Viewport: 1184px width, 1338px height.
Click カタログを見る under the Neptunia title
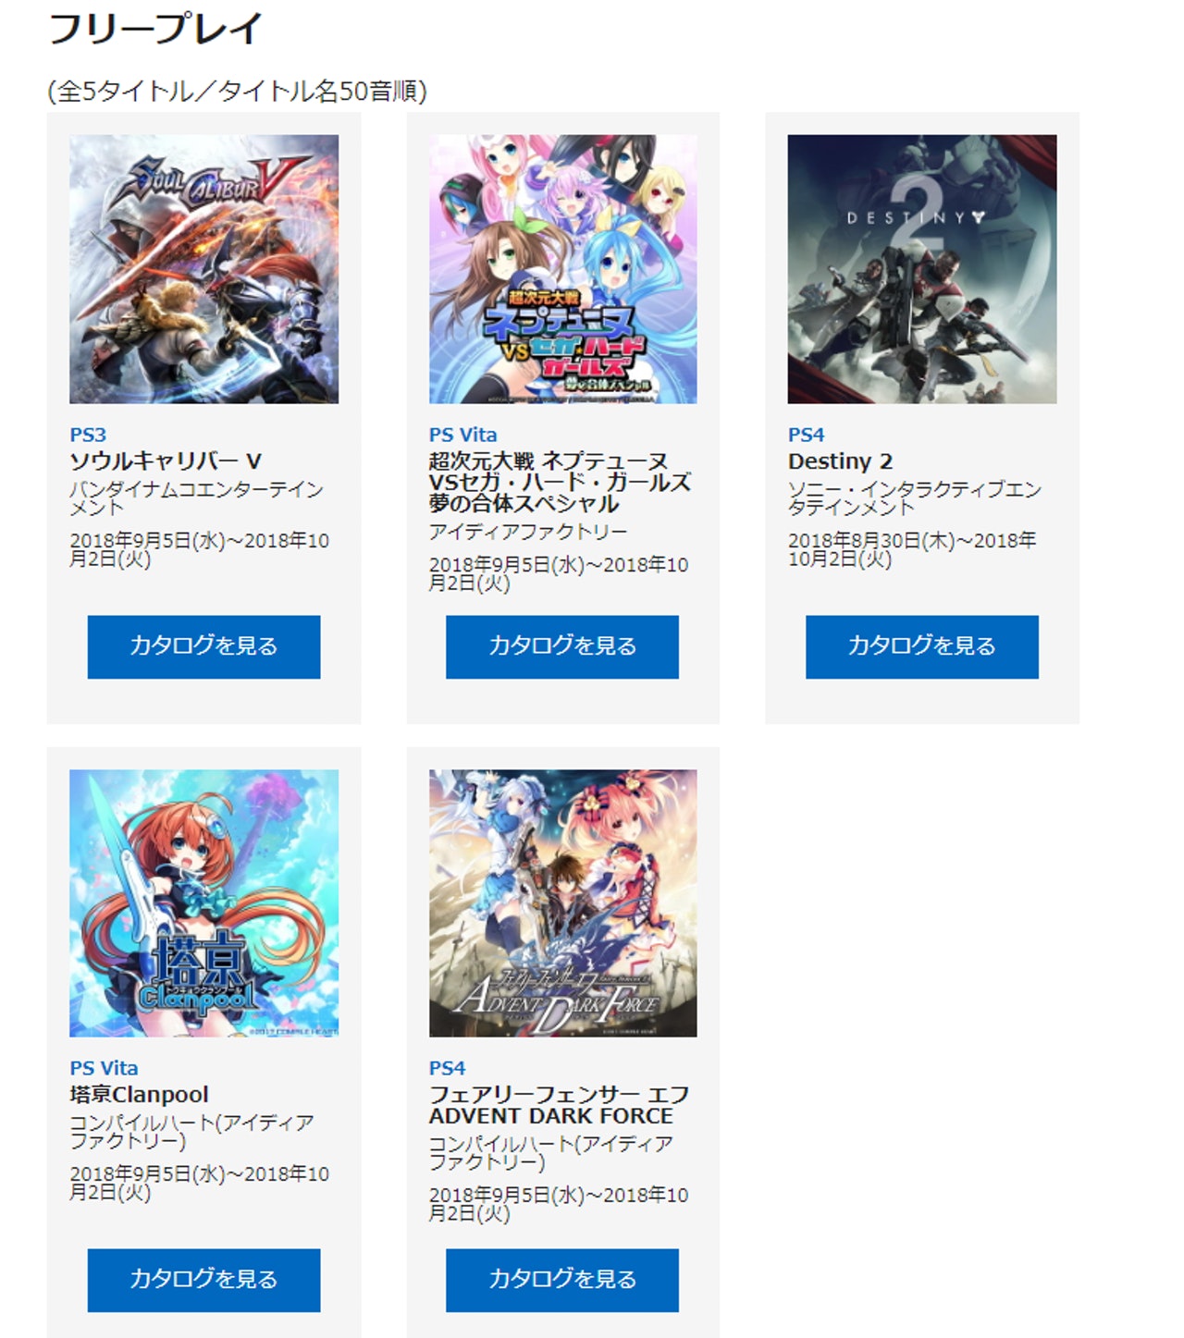562,646
